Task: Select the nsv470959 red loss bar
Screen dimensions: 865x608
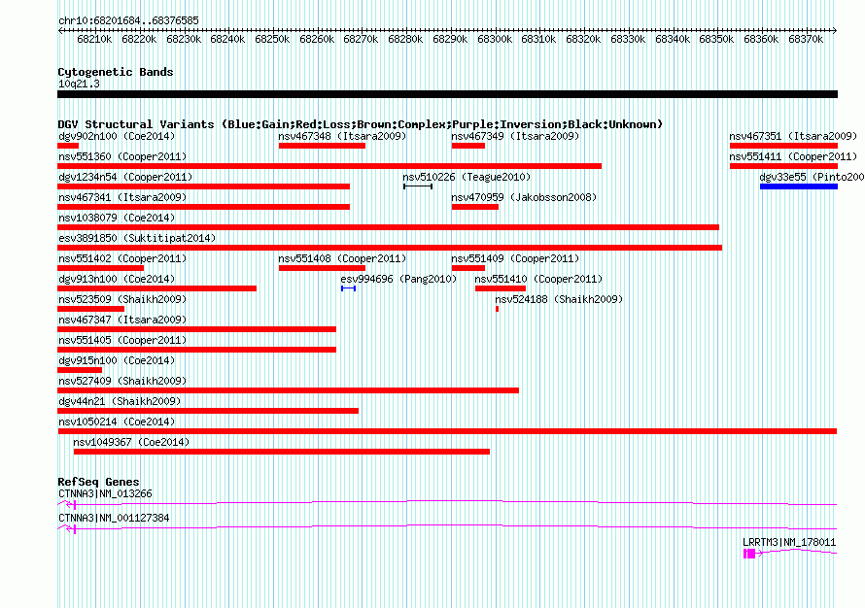Action: point(475,207)
